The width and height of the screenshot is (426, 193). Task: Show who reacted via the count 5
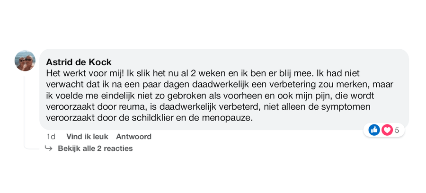[397, 130]
